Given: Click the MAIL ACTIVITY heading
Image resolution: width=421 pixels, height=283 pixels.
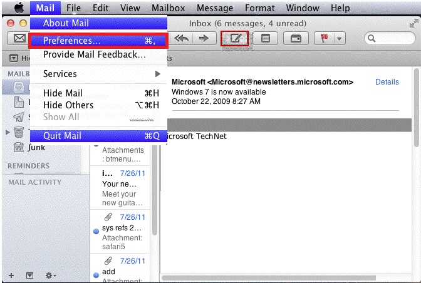Looking at the screenshot, I should click(35, 182).
